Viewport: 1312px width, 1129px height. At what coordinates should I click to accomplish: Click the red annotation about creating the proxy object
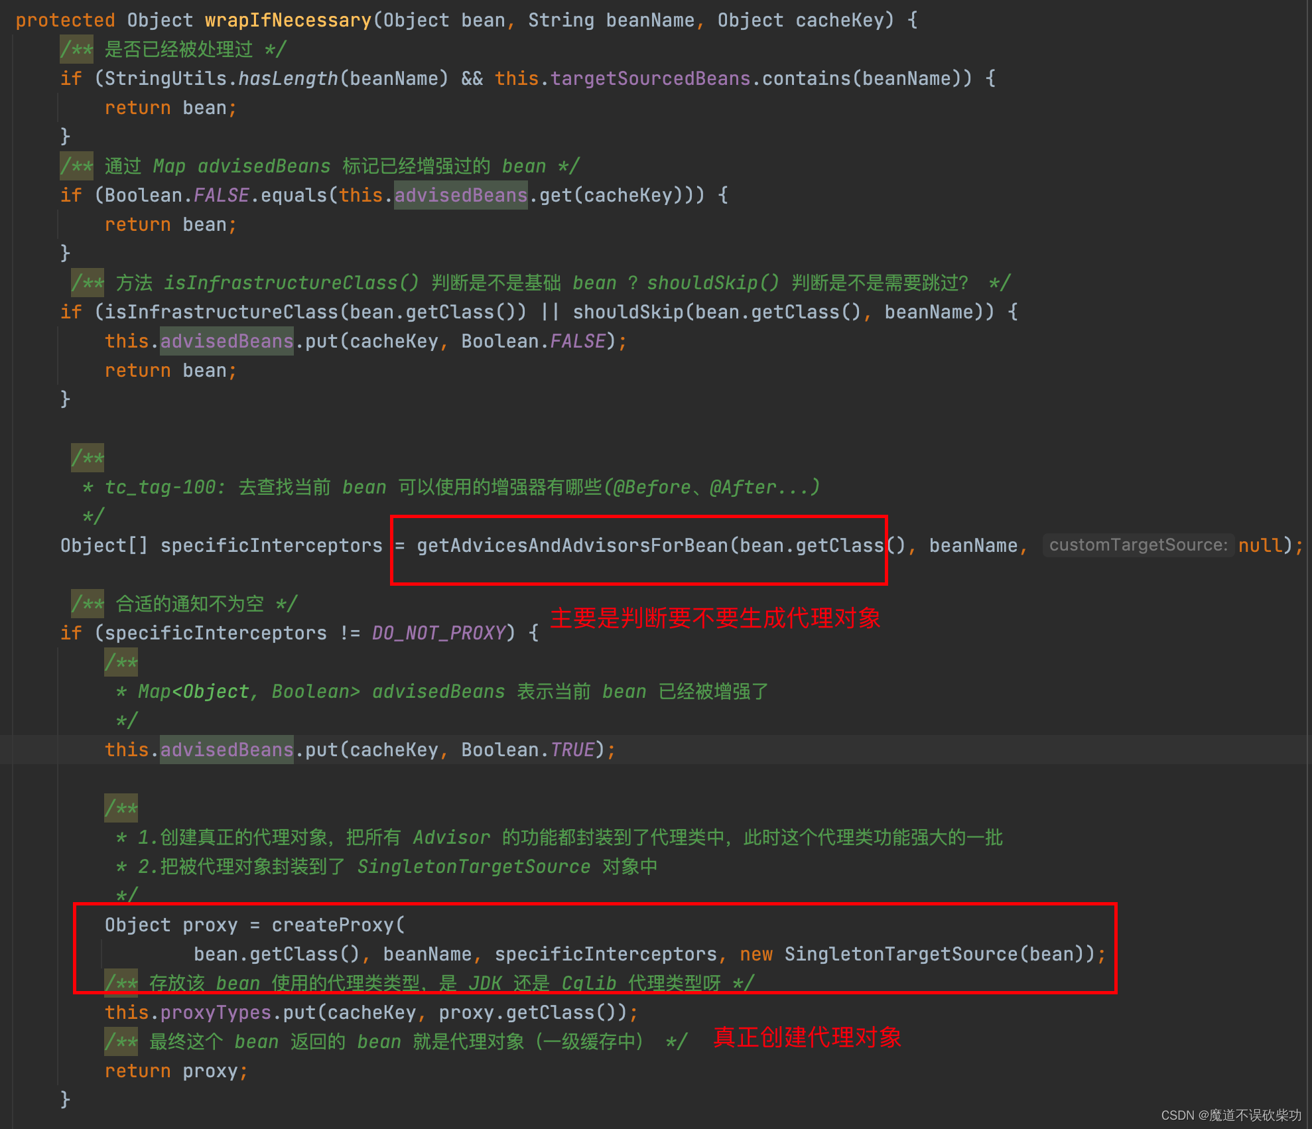point(807,1037)
